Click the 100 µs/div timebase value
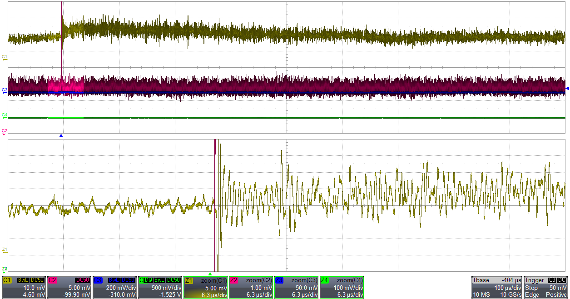 [x=508, y=288]
